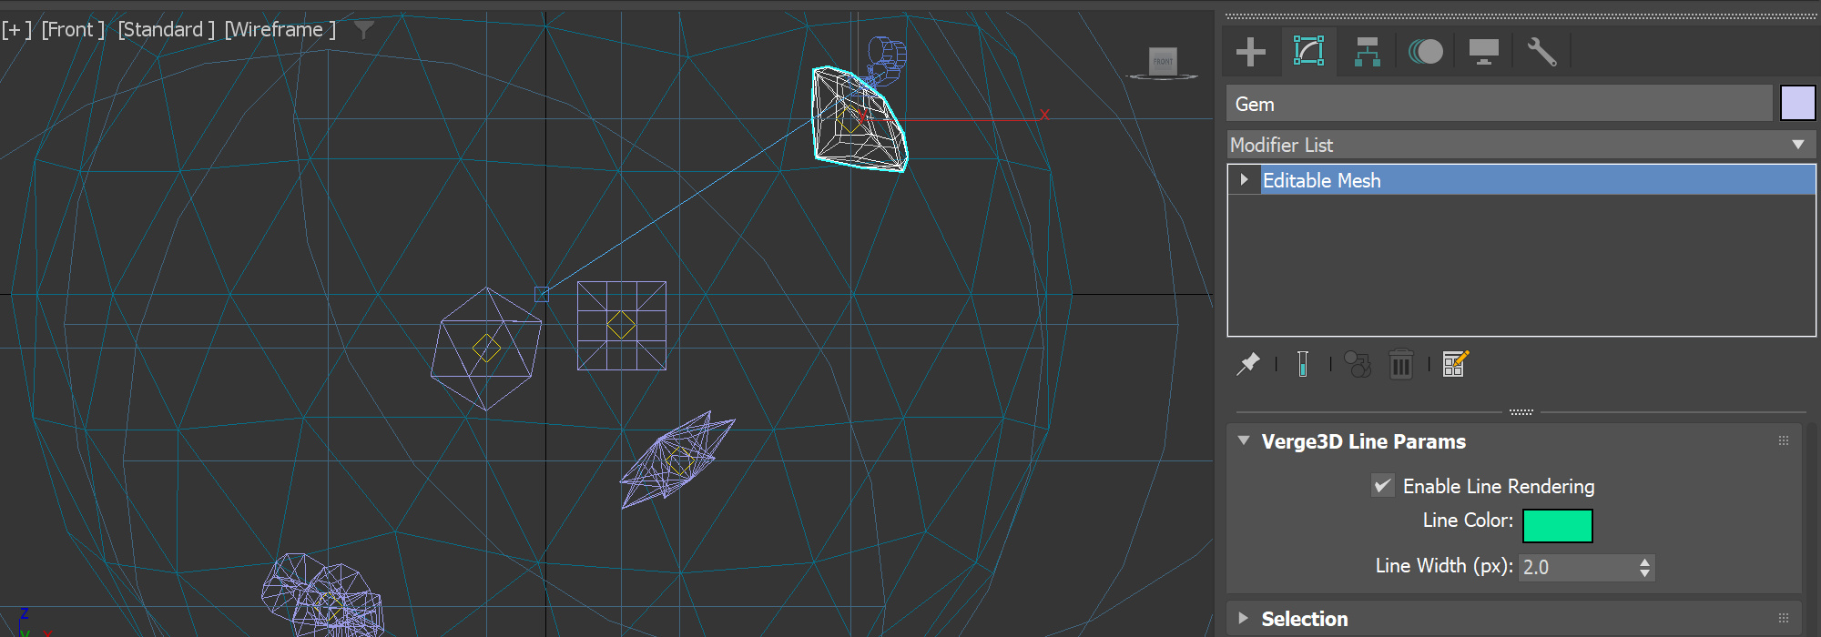Open the Utilities wrench tab
The height and width of the screenshot is (637, 1821).
point(1541,51)
